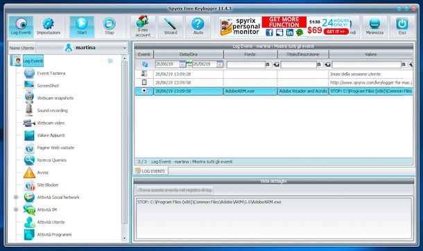
Task: Click the Adobe Reader and Acrobat description cell
Action: (302, 91)
